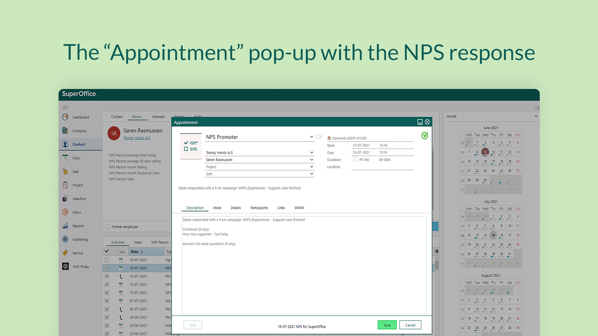598x336 pixels.
Task: Open the Sales tab in activities
Action: point(138,242)
